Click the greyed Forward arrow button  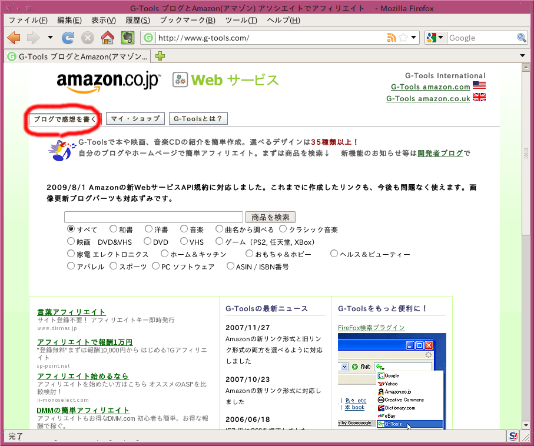pyautogui.click(x=33, y=38)
